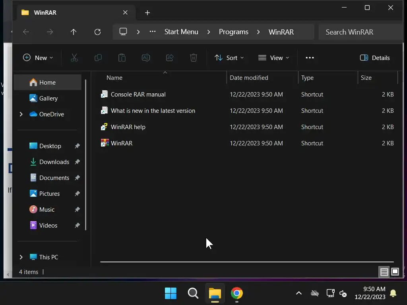Go back with the left arrow
This screenshot has width=407, height=305.
coord(26,32)
